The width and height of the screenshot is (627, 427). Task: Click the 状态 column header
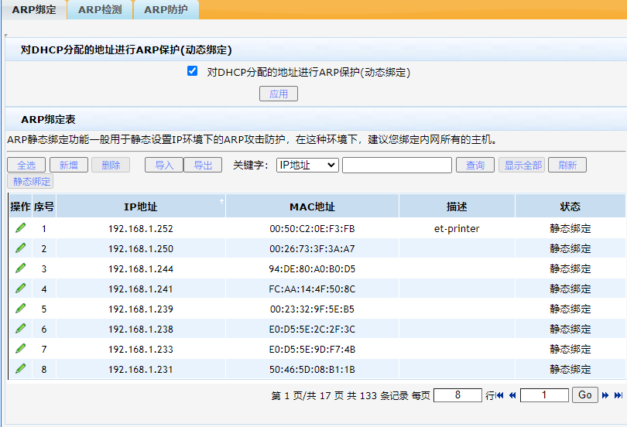tap(570, 207)
